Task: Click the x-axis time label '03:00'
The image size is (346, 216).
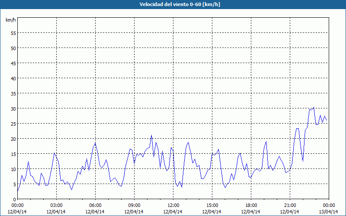Action: click(x=56, y=206)
